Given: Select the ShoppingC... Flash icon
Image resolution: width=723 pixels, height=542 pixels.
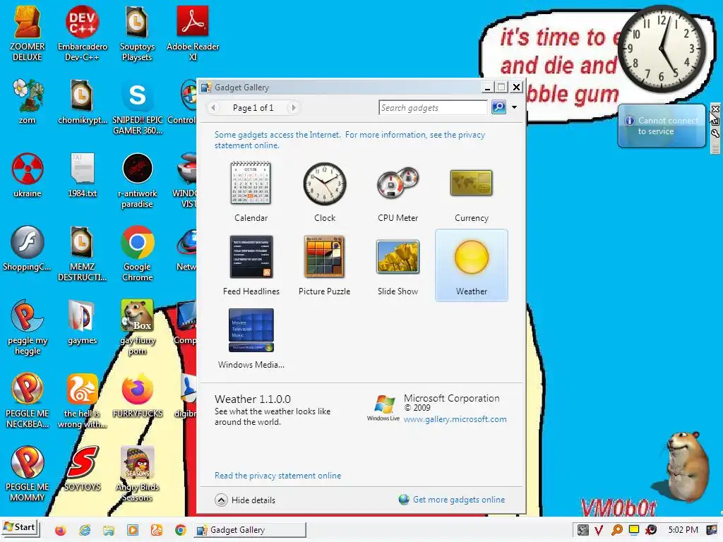Looking at the screenshot, I should tap(28, 248).
